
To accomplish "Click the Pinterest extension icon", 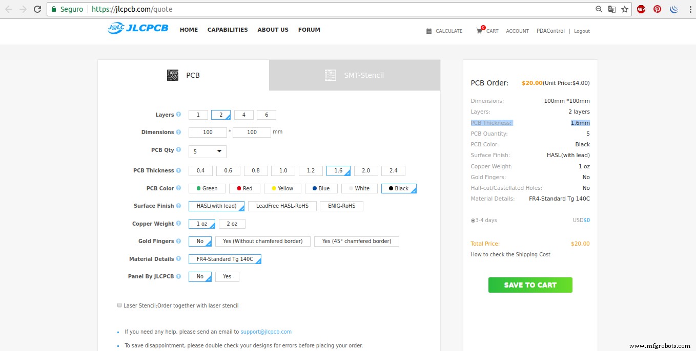I will click(x=657, y=9).
